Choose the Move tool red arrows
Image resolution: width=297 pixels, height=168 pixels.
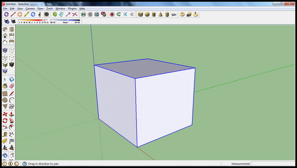click(x=5, y=114)
